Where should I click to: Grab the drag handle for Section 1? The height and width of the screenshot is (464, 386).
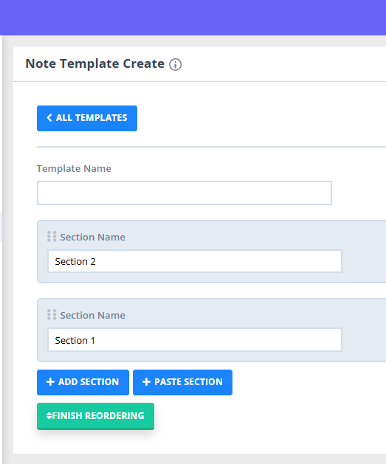point(52,315)
